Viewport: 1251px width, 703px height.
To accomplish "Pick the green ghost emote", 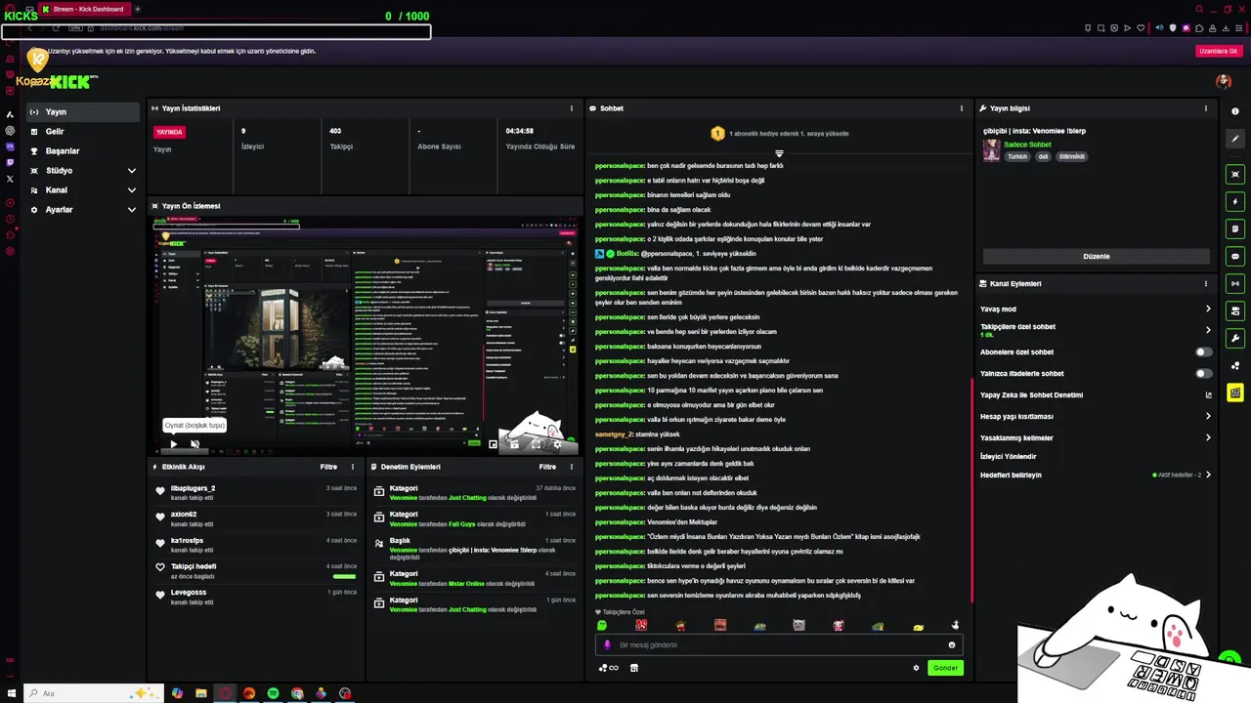I will [x=602, y=625].
